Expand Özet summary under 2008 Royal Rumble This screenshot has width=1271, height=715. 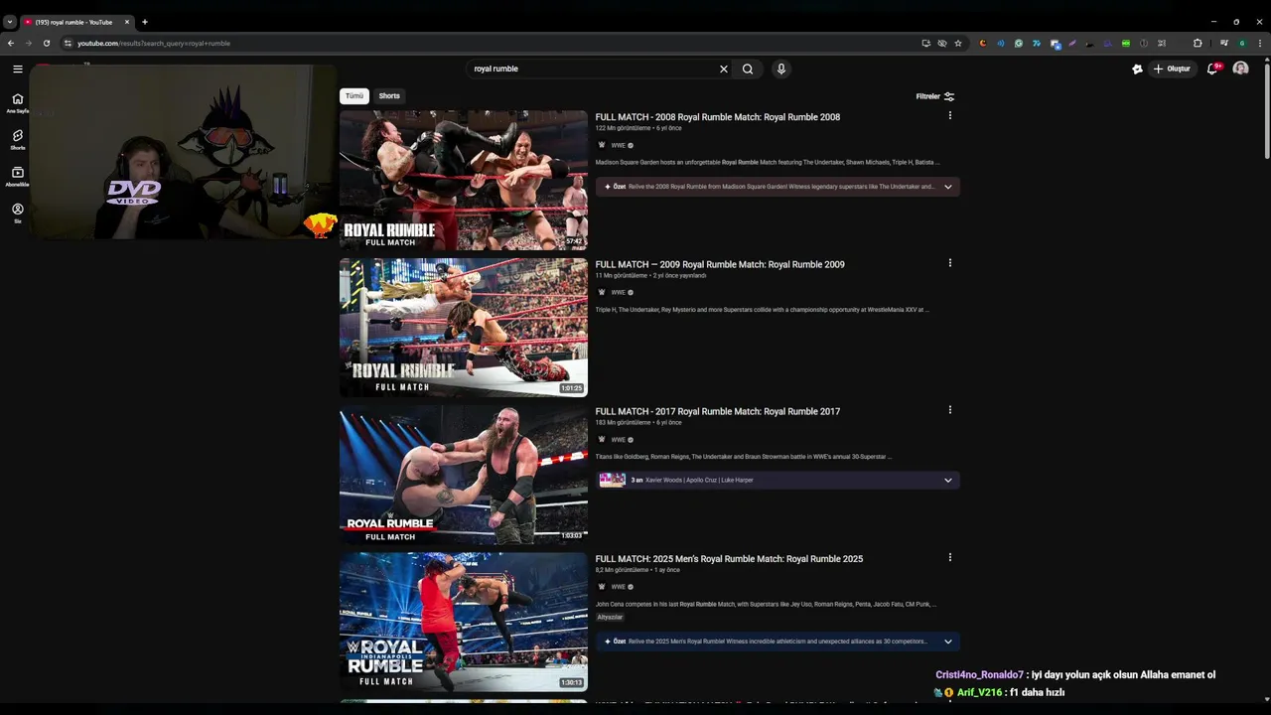[x=777, y=187]
